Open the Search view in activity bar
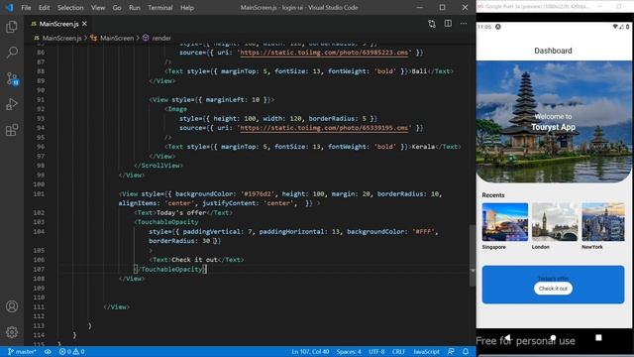Image resolution: width=634 pixels, height=357 pixels. (12, 53)
